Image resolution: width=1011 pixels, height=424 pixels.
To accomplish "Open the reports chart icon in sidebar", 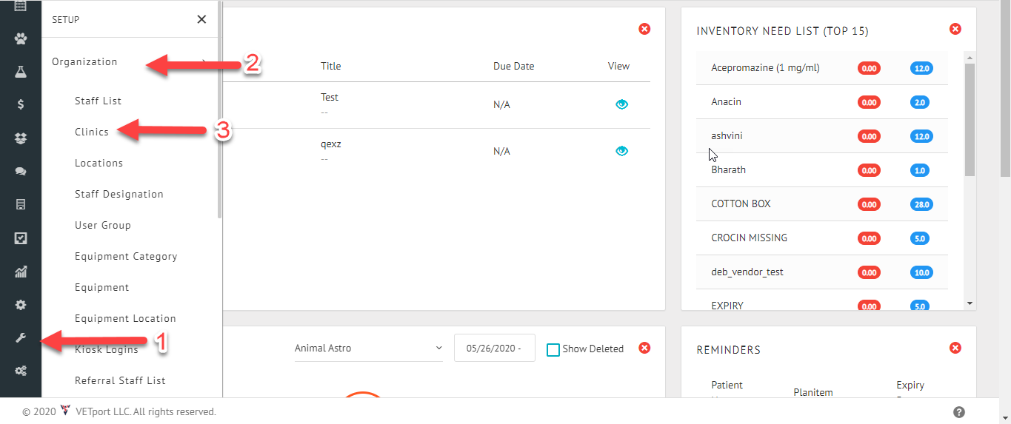I will [21, 272].
